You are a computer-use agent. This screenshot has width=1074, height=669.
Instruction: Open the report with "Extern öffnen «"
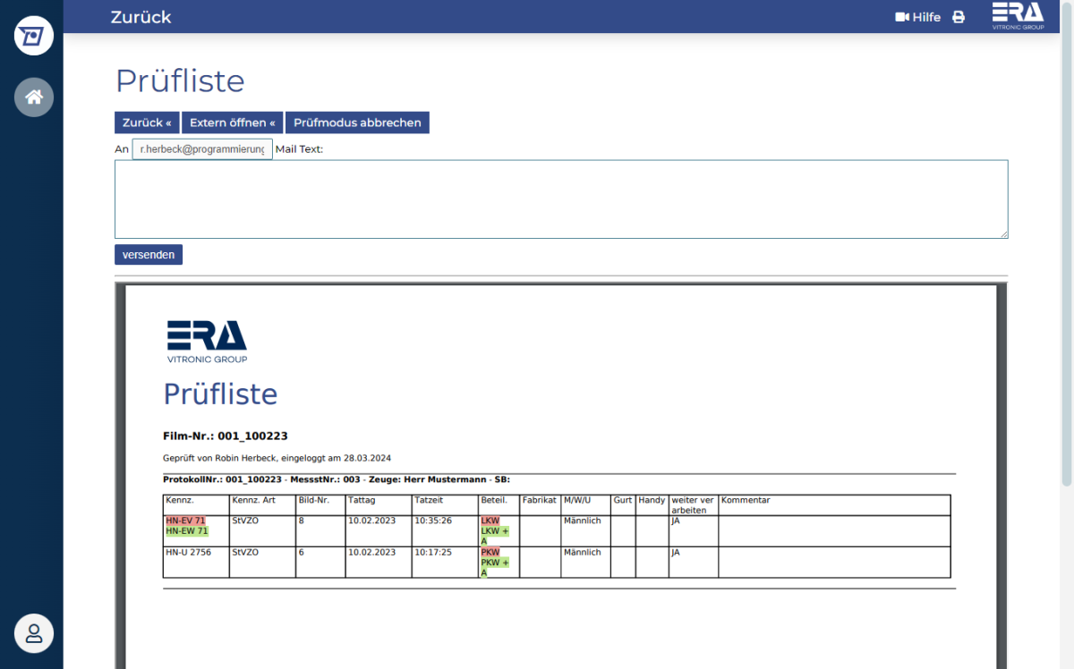232,123
